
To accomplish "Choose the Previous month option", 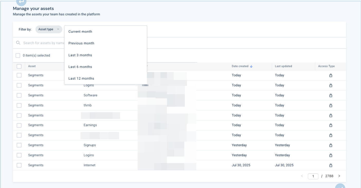I will (x=81, y=43).
